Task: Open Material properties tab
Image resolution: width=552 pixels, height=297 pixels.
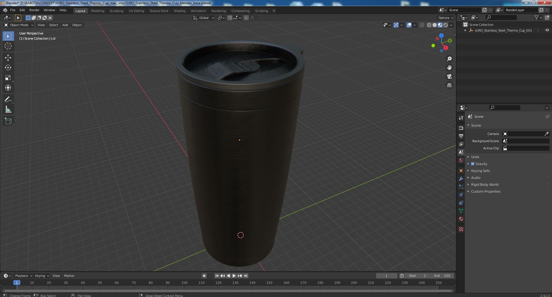Action: [461, 219]
